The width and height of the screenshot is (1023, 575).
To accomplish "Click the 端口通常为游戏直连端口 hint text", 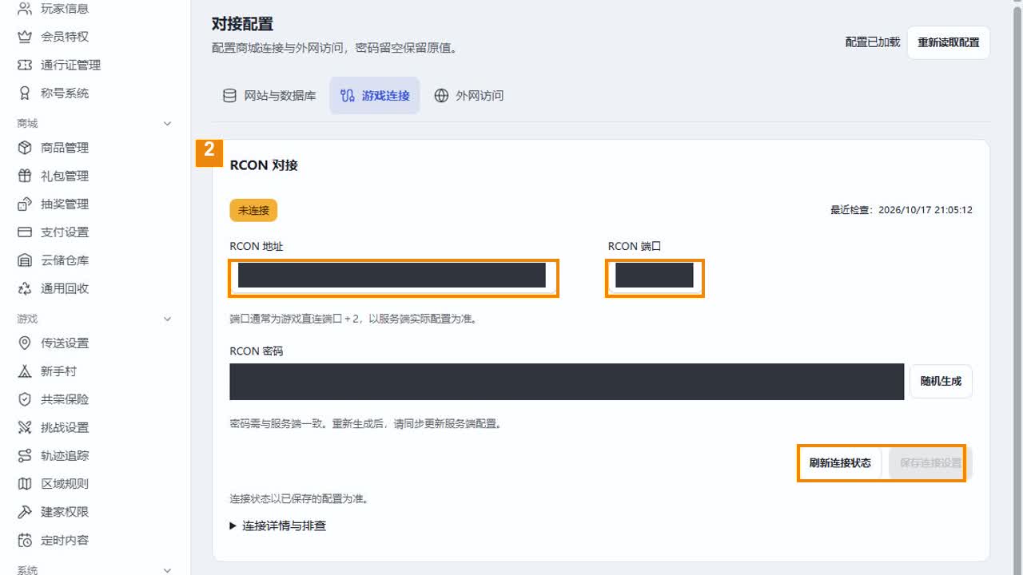I will [x=353, y=319].
